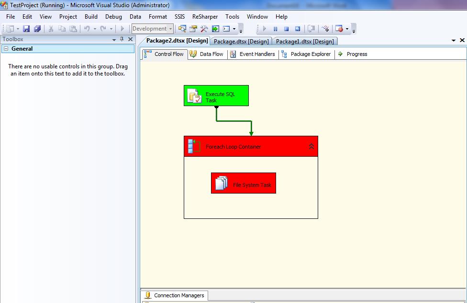
Task: Pause debugging with Break All button
Action: point(275,29)
